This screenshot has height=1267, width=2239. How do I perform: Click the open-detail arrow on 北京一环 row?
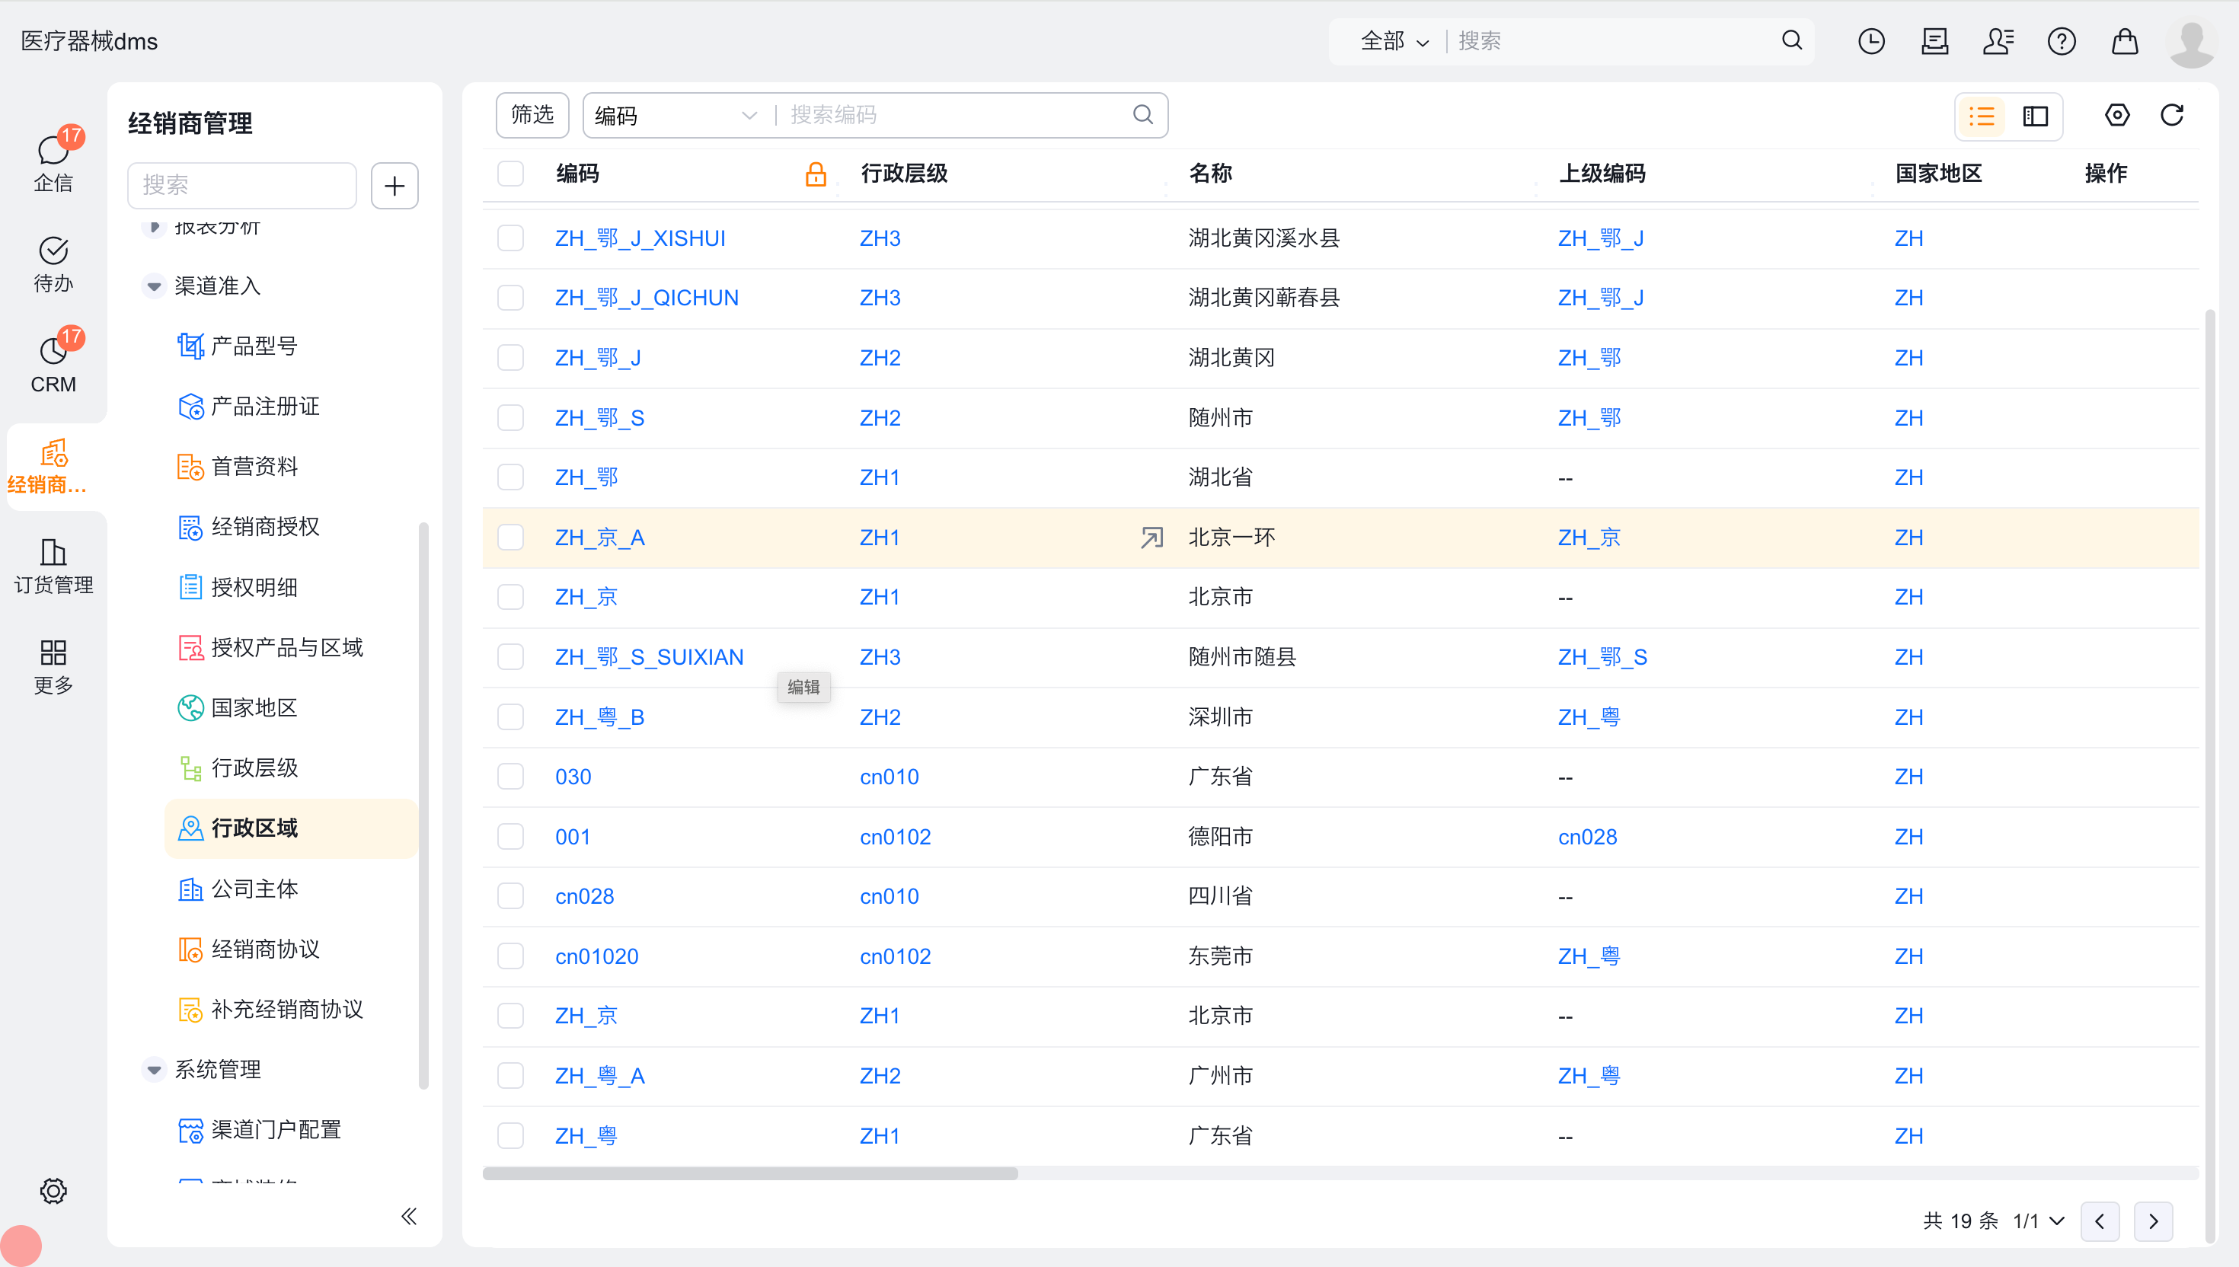click(1151, 538)
